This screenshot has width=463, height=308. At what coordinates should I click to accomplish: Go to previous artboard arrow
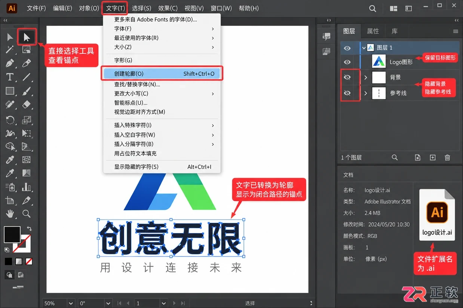tap(128, 303)
